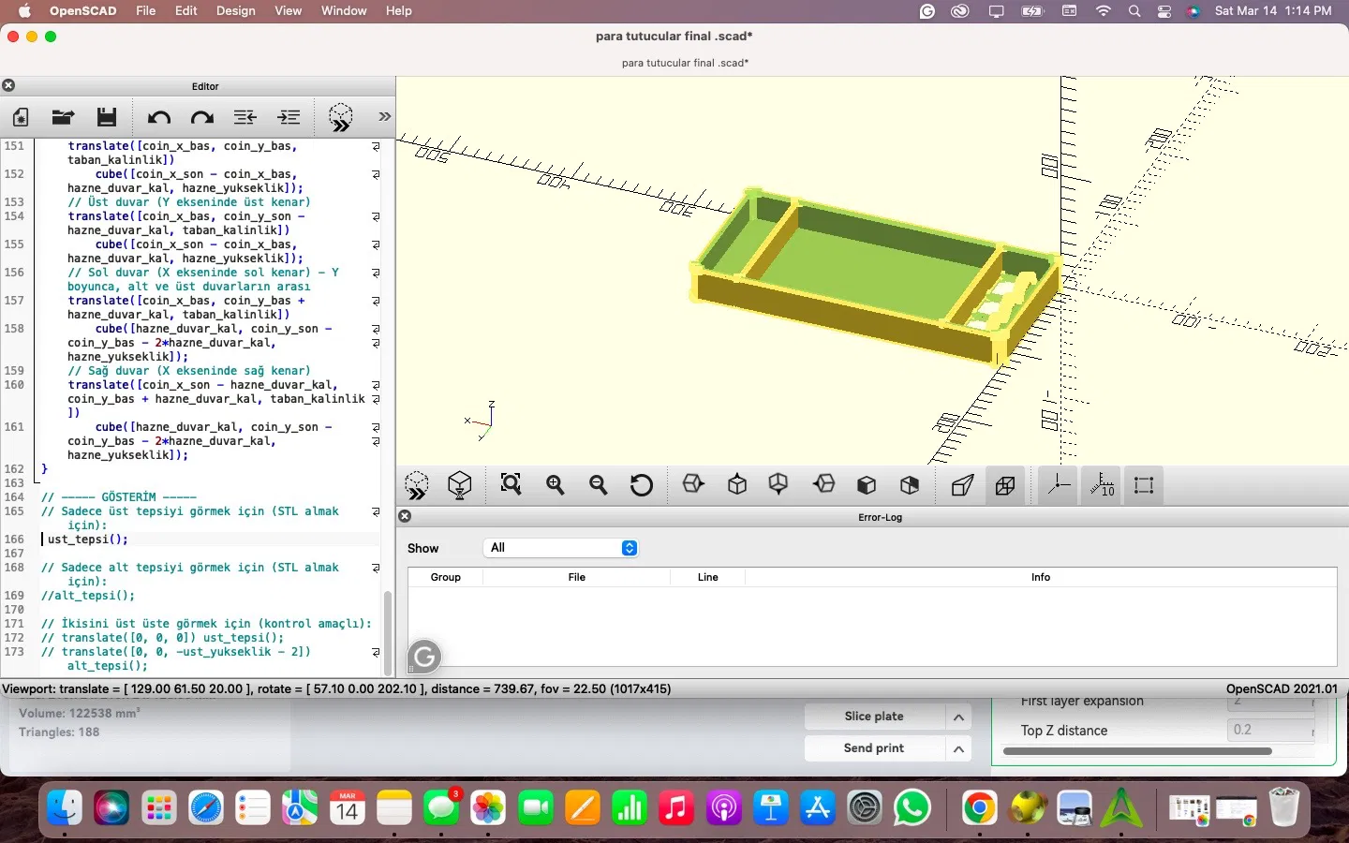Click the Info column header in Error-Log
Image resolution: width=1349 pixels, height=843 pixels.
(x=1040, y=577)
